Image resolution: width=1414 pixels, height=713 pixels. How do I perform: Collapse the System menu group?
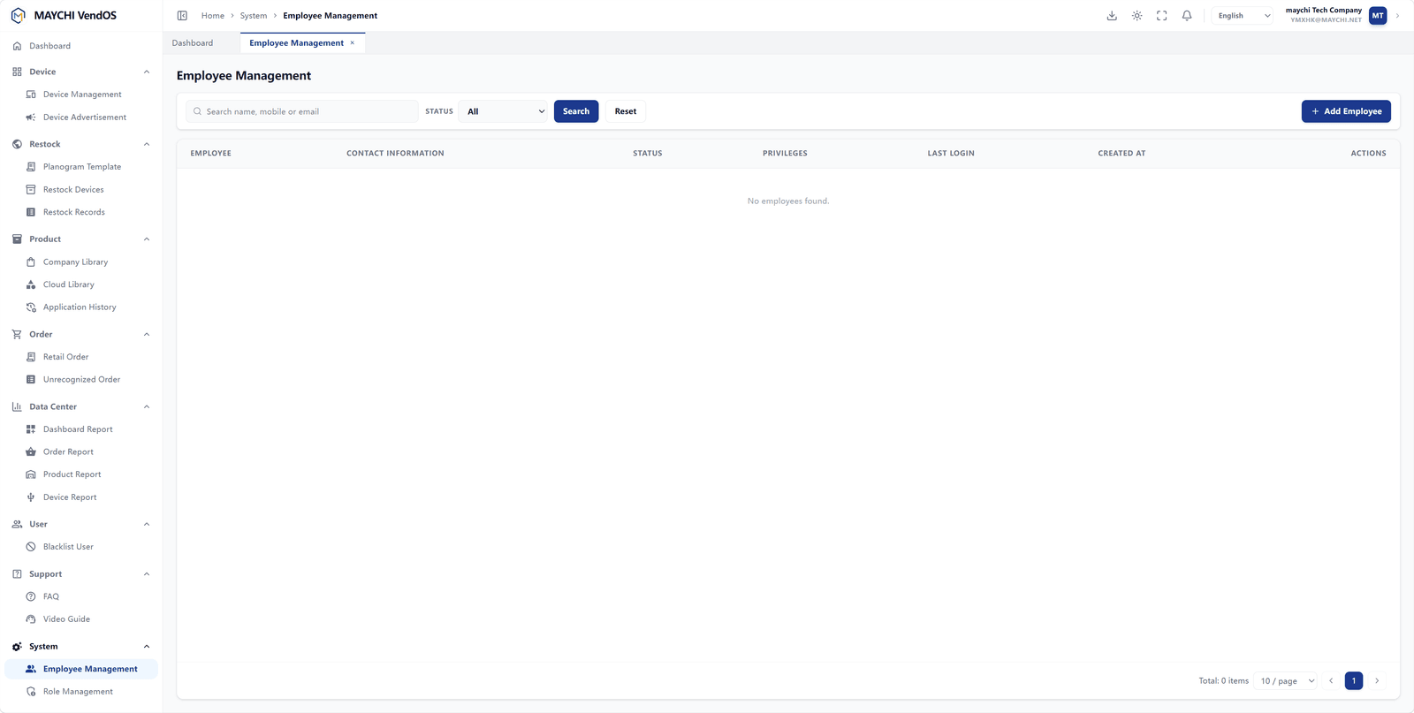[x=147, y=647]
